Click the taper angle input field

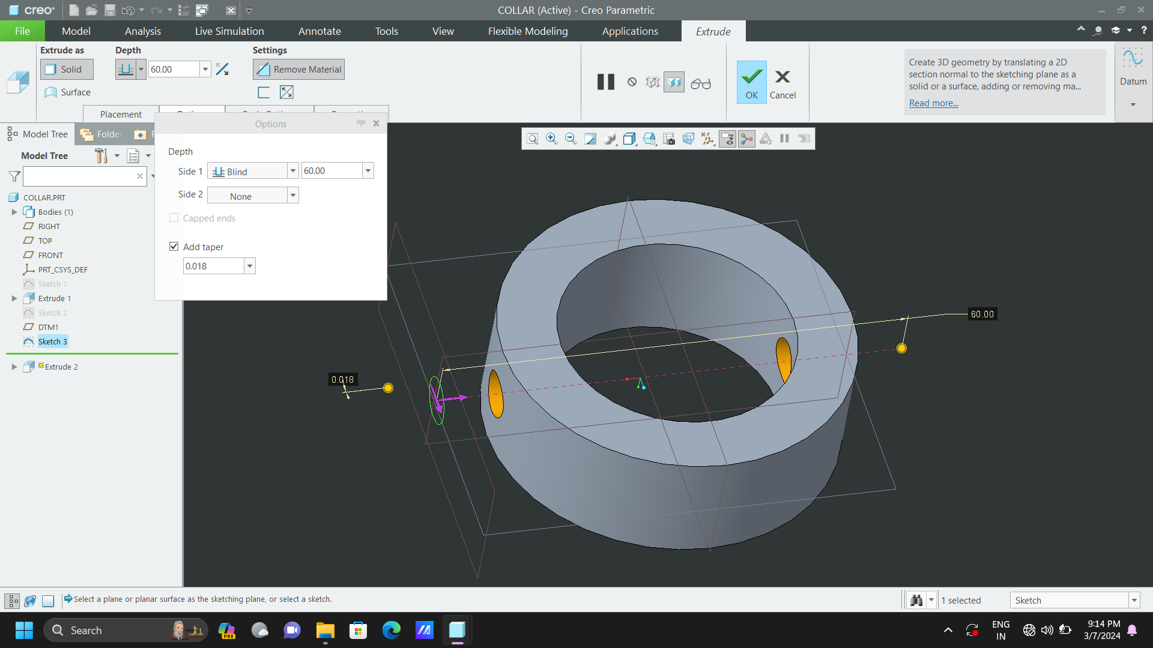214,266
